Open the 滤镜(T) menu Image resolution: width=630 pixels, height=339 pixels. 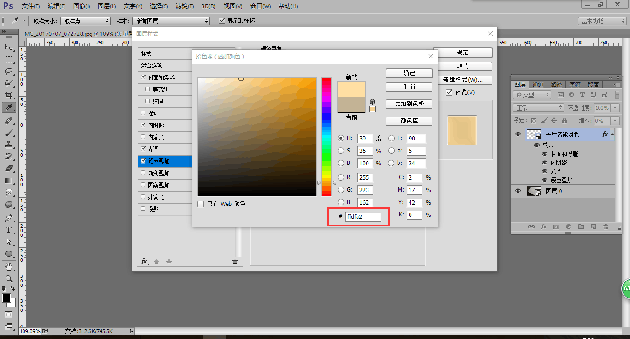(x=185, y=6)
